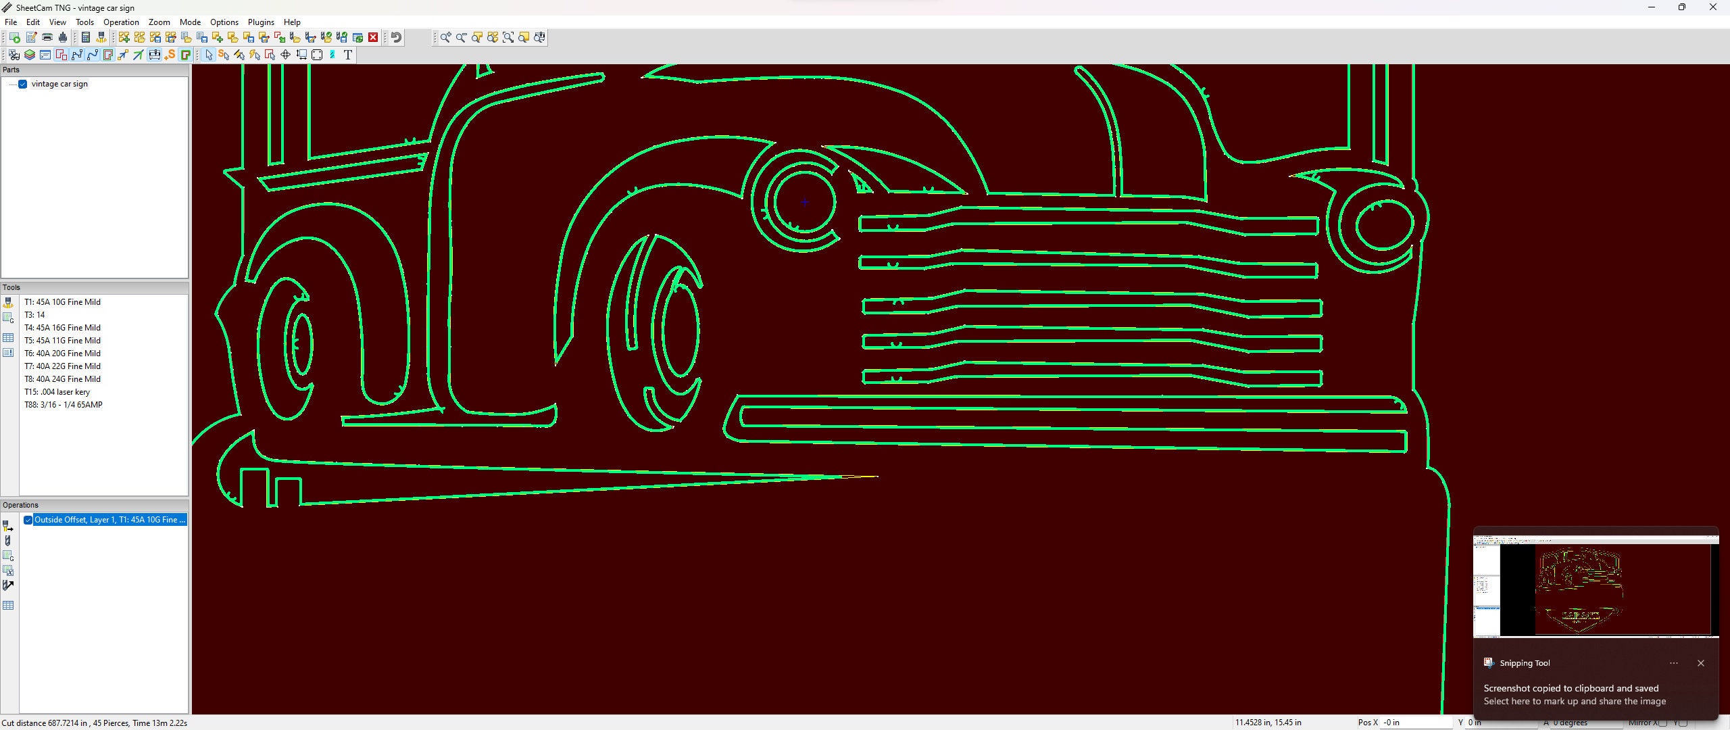Select the T15 .004 laser kery tool
The width and height of the screenshot is (1730, 730).
point(57,391)
